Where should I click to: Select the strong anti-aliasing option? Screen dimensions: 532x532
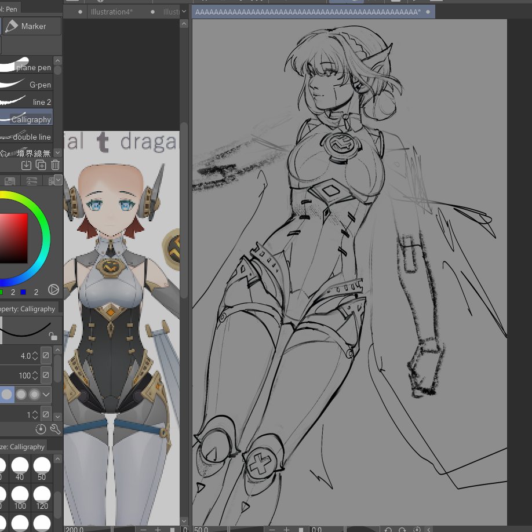pos(34,394)
